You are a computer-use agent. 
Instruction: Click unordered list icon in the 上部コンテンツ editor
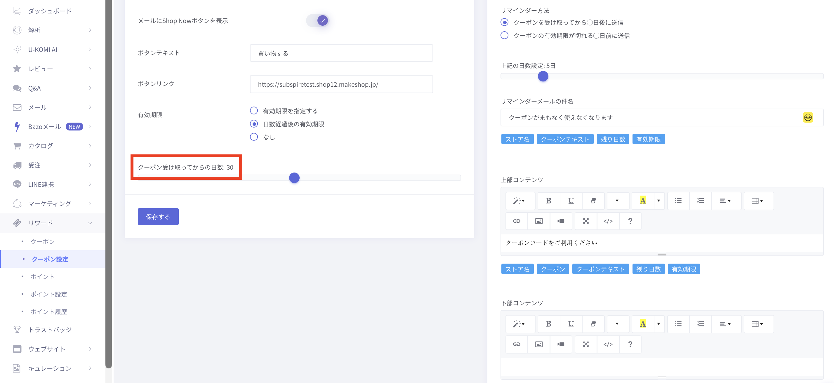[x=678, y=201]
